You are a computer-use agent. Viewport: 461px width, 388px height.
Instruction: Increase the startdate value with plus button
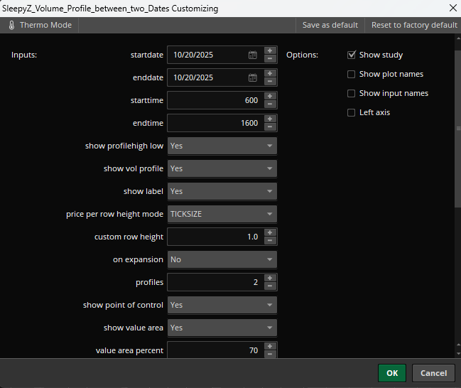click(270, 50)
